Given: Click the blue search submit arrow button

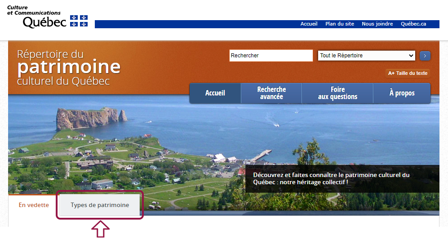Looking at the screenshot, I should pos(425,56).
